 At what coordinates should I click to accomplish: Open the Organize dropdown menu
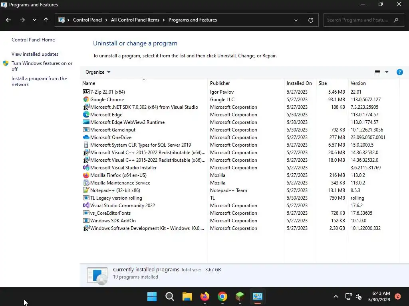pos(98,72)
